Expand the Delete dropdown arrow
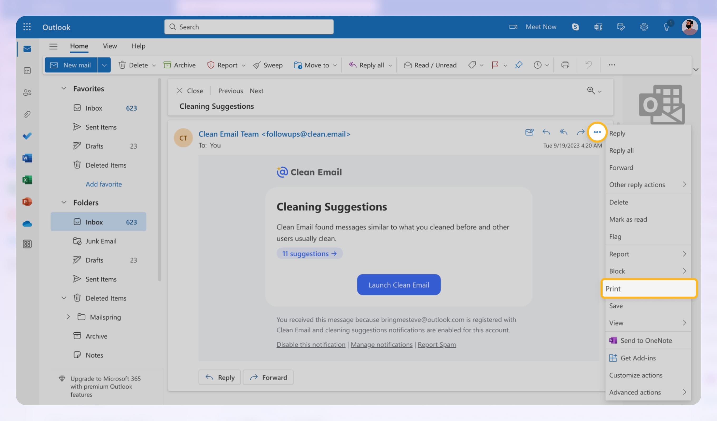This screenshot has width=717, height=421. click(154, 65)
